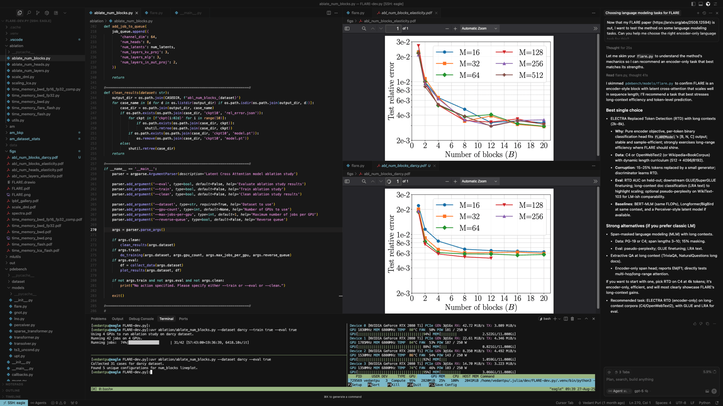Click find icon in elasticity PDF toolbar
Screen dimensions: 723x406
(x=364, y=29)
